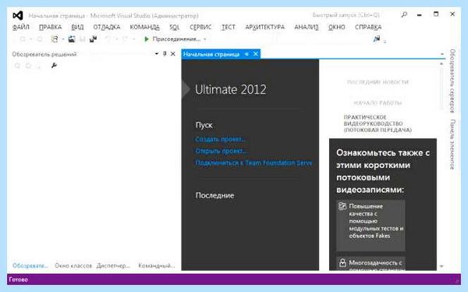
Task: Click the icon beside the Fakes video
Action: point(342,206)
